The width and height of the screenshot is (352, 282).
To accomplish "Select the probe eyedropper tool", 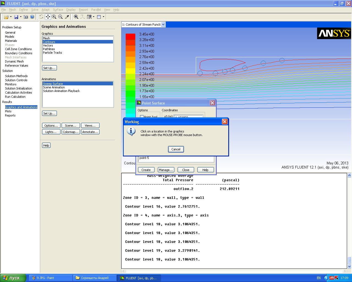I will point(67,17).
